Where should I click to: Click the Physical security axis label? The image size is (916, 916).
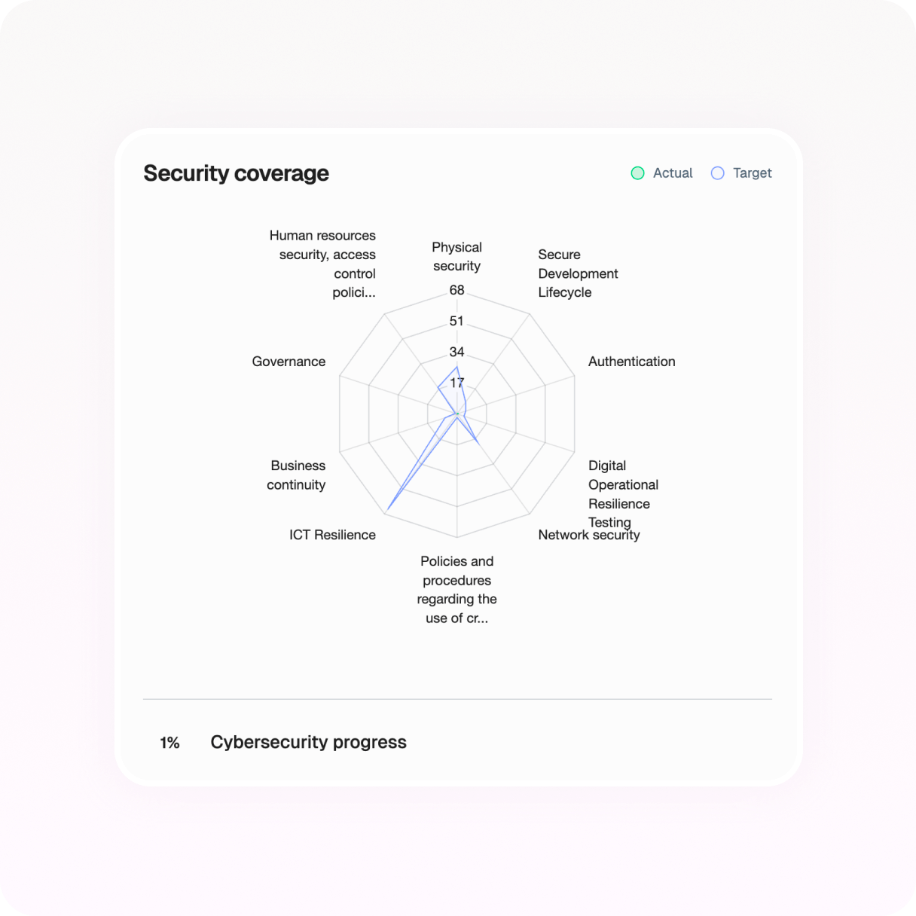(x=456, y=256)
